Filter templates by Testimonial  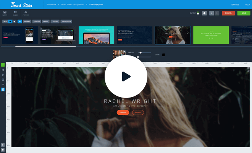(66, 21)
